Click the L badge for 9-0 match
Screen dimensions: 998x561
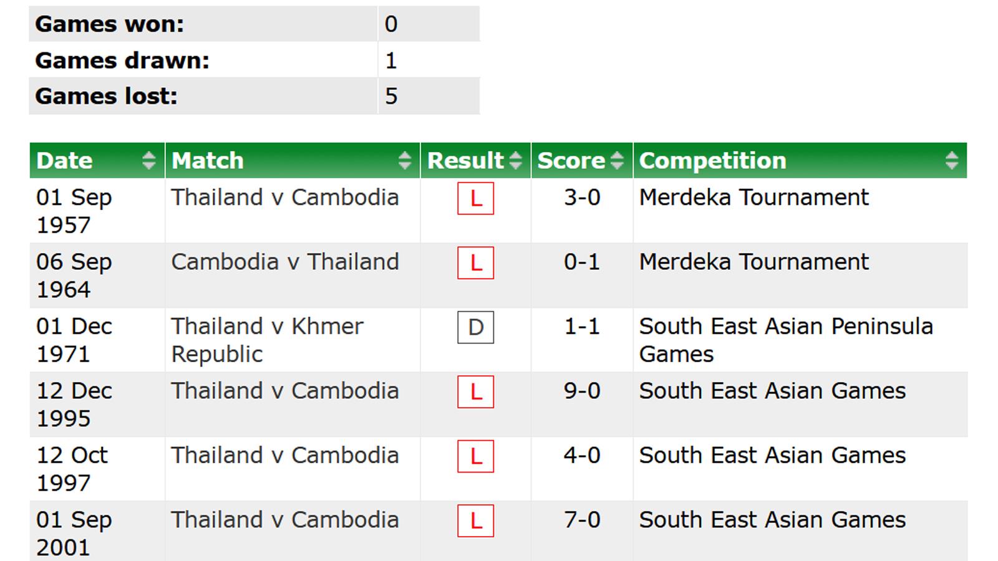475,391
